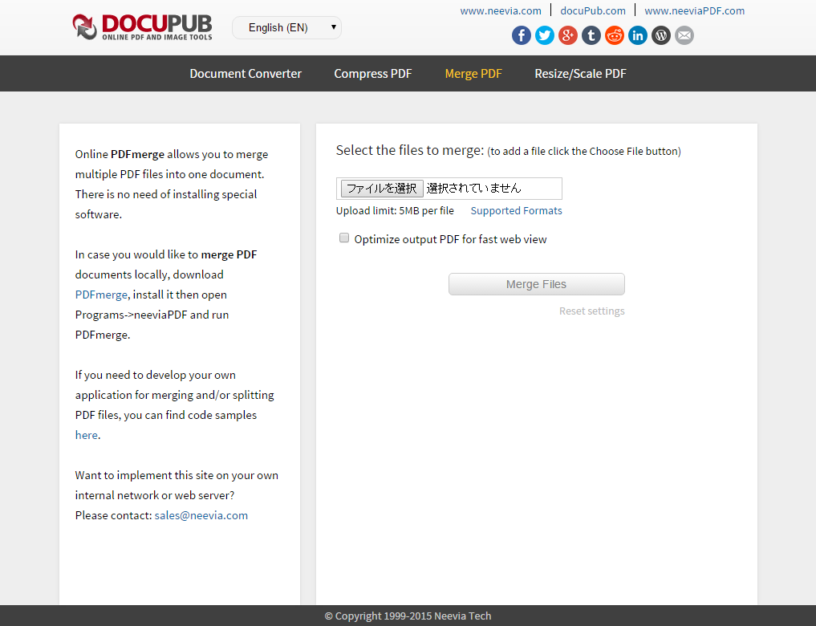Email sales@neevia.com link

click(201, 516)
